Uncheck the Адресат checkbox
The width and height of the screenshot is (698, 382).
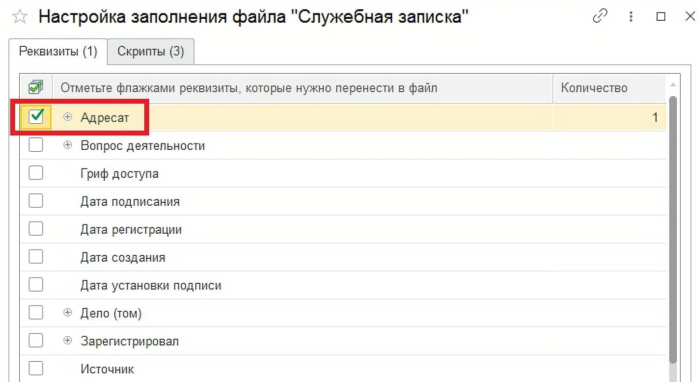point(36,117)
